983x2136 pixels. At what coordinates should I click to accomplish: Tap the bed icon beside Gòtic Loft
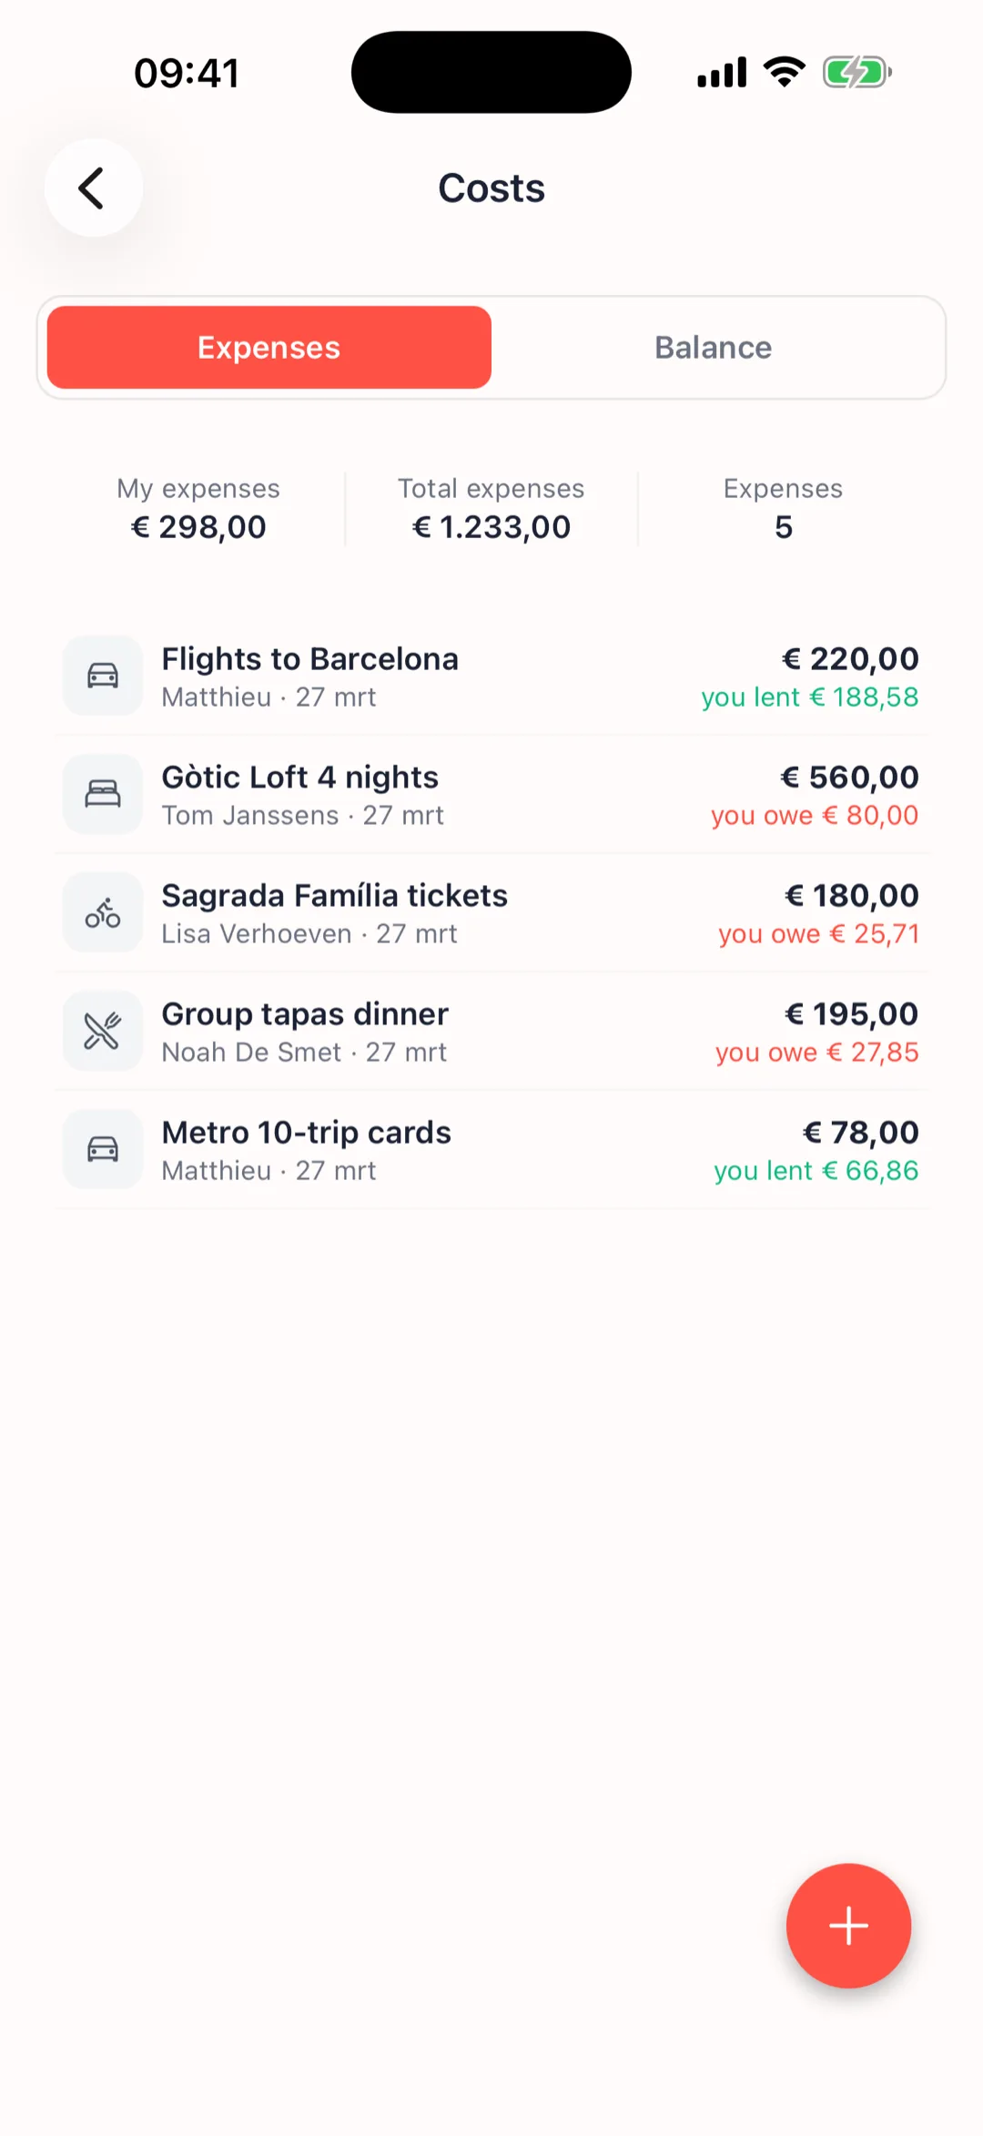click(103, 794)
